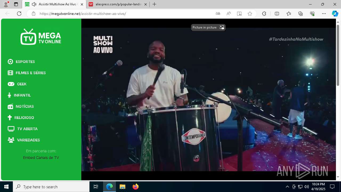Open Task View on taskbar
This screenshot has width=341, height=192.
pyautogui.click(x=96, y=187)
